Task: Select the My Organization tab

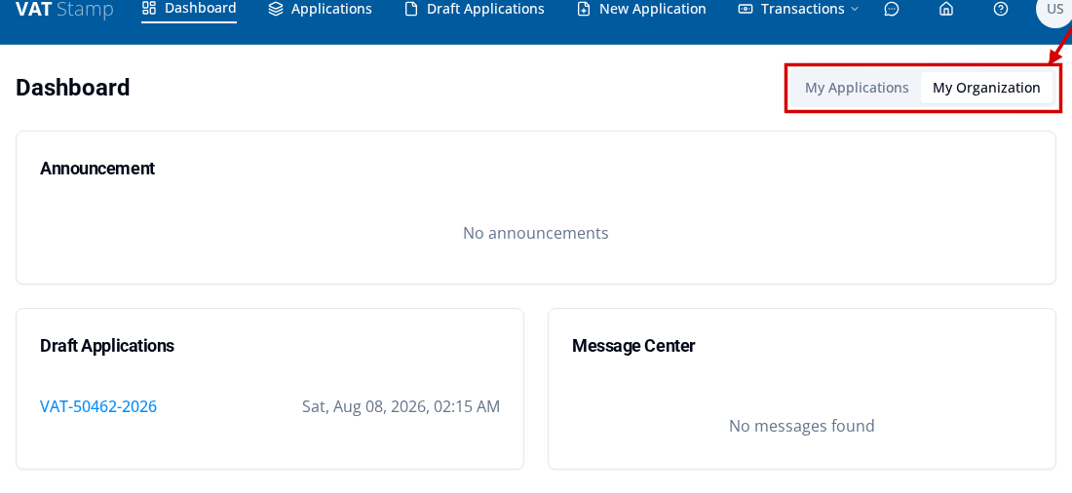Action: point(986,88)
